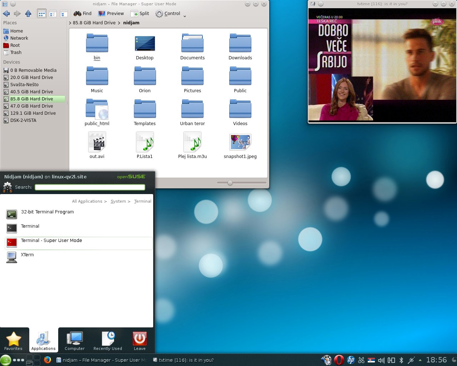Image resolution: width=457 pixels, height=366 pixels.
Task: Split the File Manager view
Action: coord(140,14)
